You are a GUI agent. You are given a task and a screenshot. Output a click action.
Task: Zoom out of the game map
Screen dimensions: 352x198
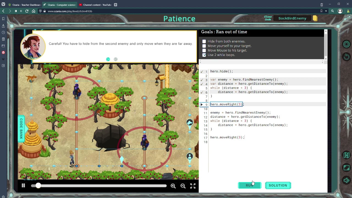click(183, 186)
